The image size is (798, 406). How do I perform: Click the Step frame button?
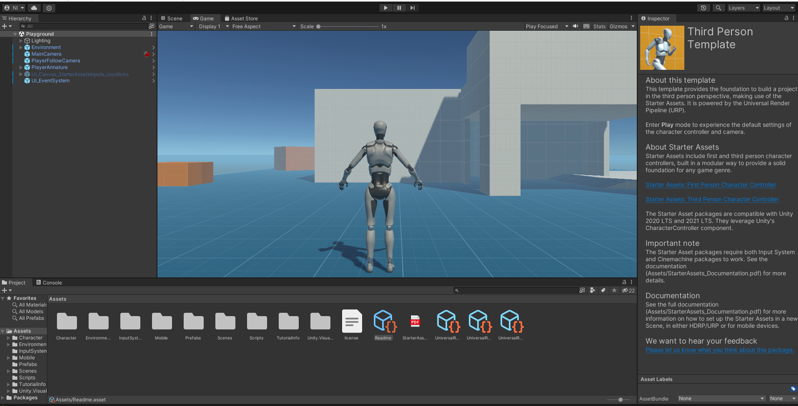[x=413, y=8]
